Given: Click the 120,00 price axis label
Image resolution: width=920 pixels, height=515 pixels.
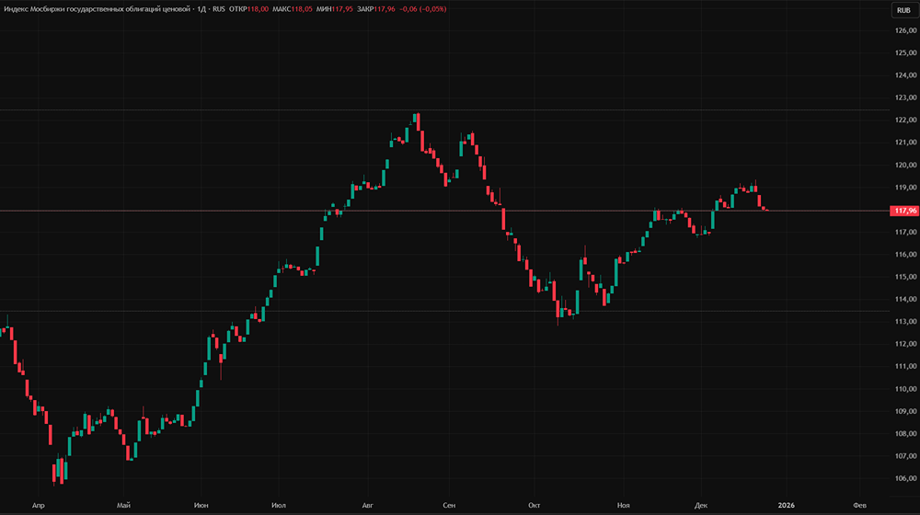Looking at the screenshot, I should [x=906, y=165].
